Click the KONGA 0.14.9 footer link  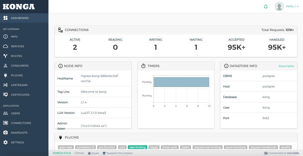coord(62,153)
